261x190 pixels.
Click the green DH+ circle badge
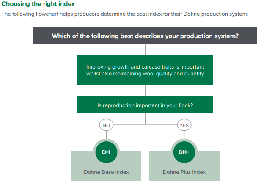[x=184, y=152]
